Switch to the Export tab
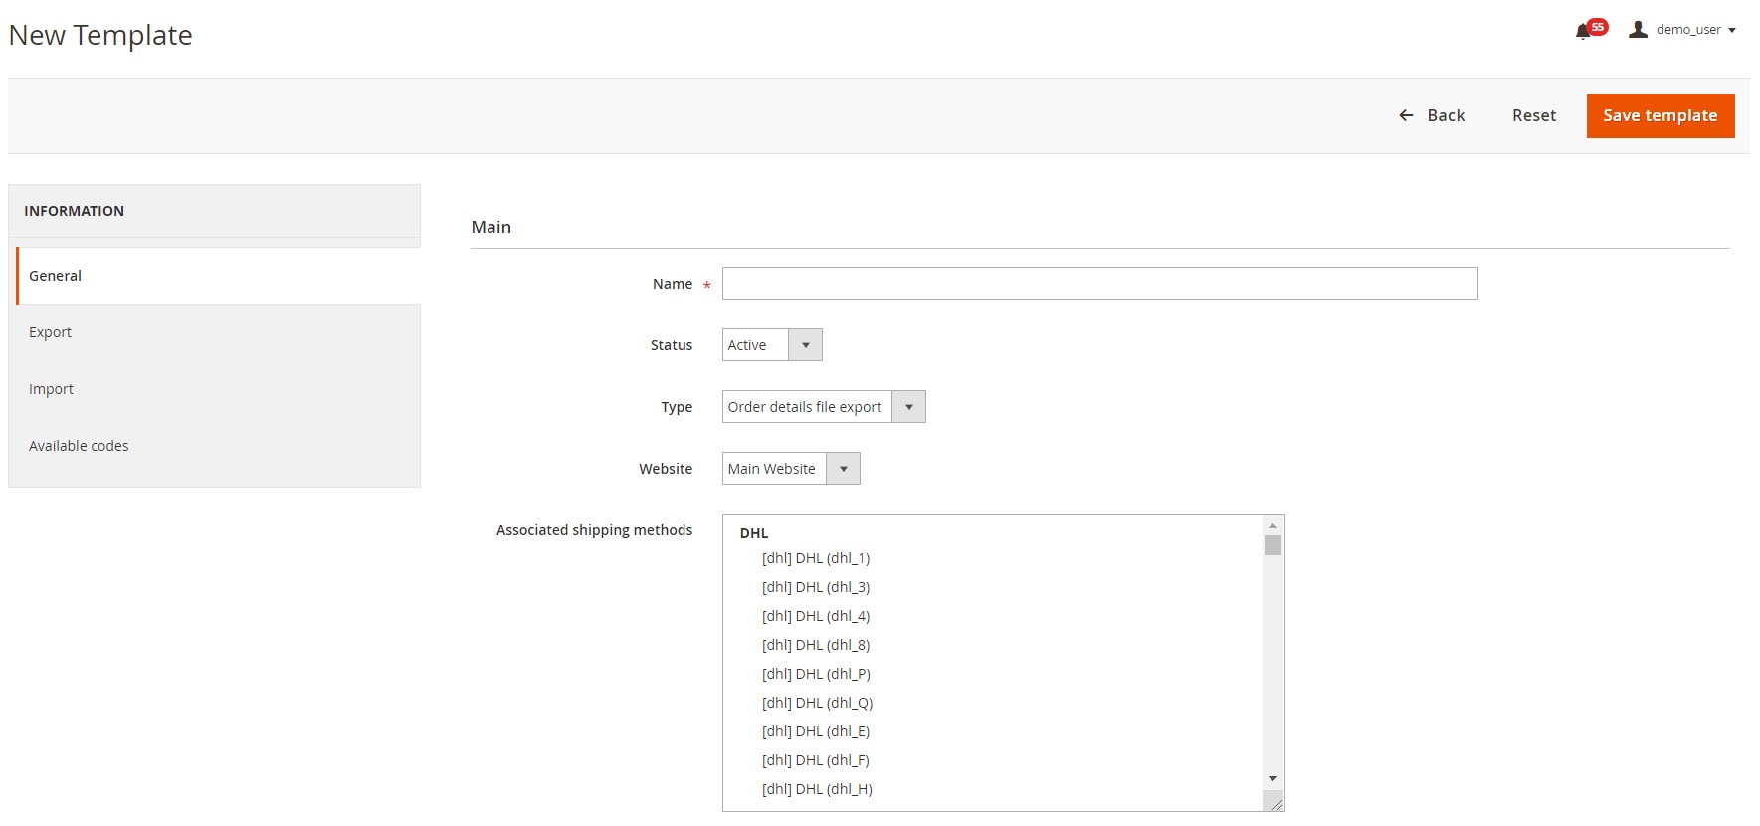This screenshot has height=826, width=1760. click(x=219, y=332)
